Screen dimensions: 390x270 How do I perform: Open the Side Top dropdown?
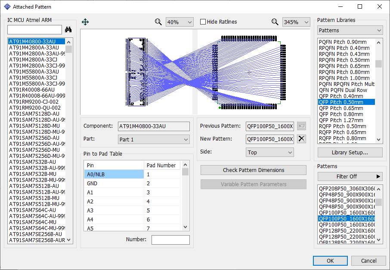click(x=269, y=152)
